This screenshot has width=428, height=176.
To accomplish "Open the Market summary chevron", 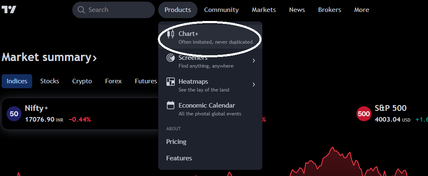I will click(x=95, y=58).
